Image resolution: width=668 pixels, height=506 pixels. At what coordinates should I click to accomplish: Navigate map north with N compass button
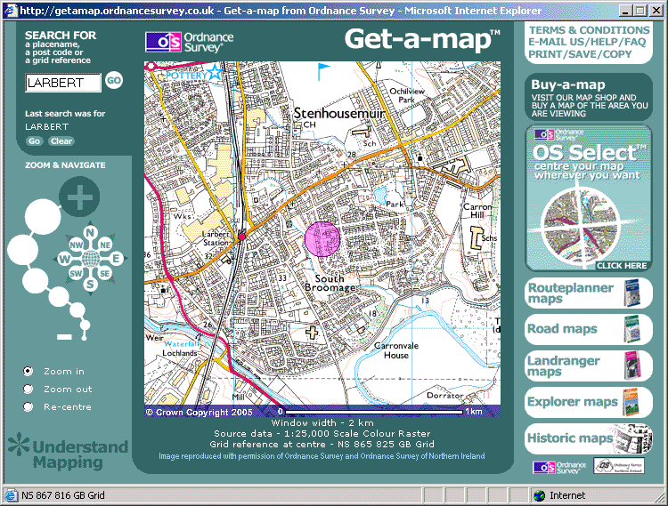pos(90,233)
